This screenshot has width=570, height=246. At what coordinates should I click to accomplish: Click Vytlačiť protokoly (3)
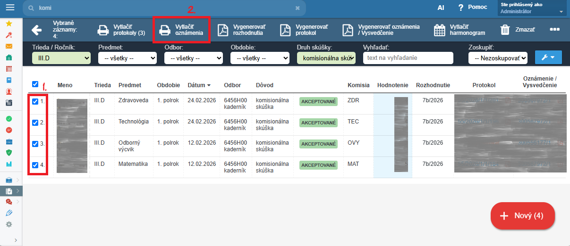[121, 30]
